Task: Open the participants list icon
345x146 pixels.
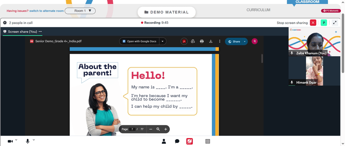Action: pyautogui.click(x=164, y=142)
